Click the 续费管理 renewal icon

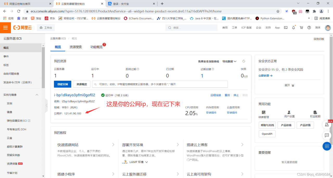tap(264, 112)
